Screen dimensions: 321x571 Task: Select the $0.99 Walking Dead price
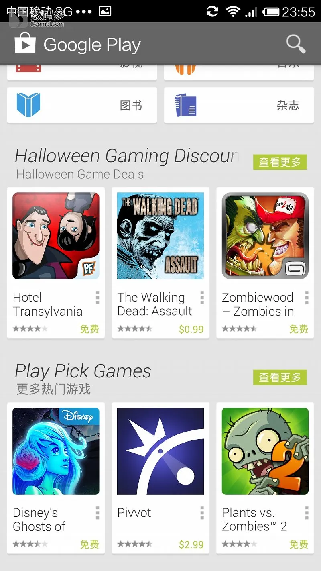tap(191, 329)
